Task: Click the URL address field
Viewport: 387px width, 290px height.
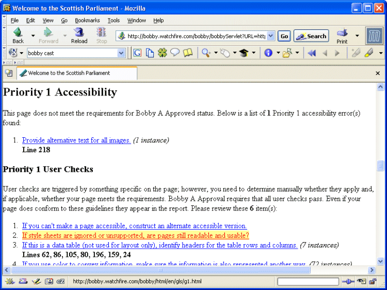Action: click(x=192, y=36)
